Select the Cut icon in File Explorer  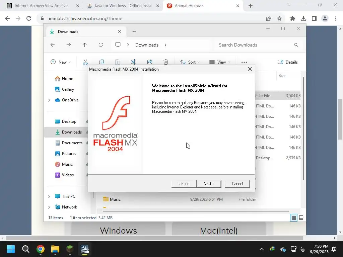(85, 62)
